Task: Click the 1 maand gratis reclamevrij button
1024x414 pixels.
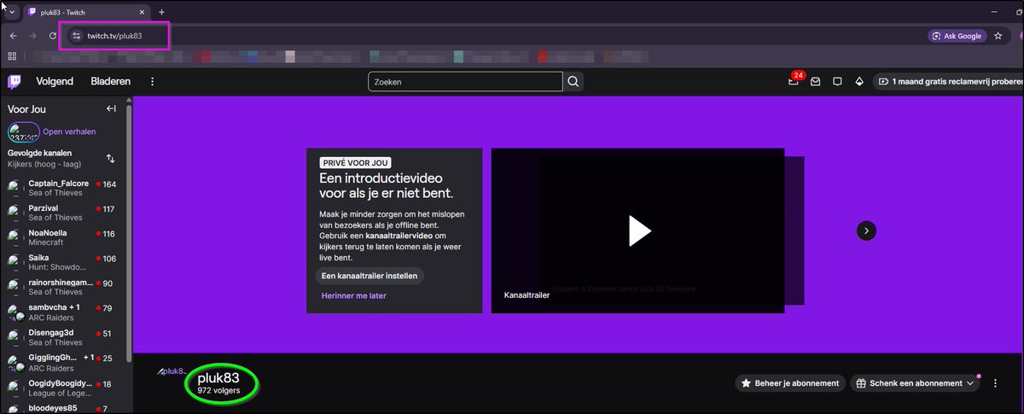Action: [x=948, y=82]
